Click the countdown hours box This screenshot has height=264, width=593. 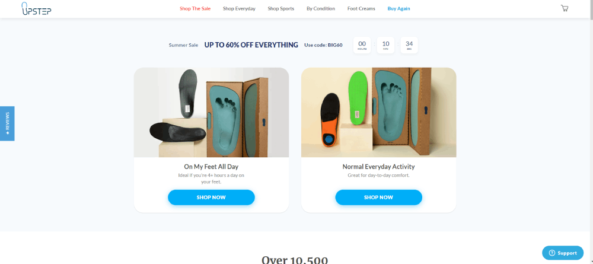click(362, 45)
